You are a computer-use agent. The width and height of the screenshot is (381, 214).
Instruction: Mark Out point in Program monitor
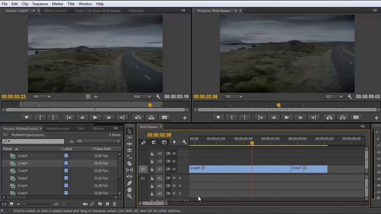(x=245, y=118)
